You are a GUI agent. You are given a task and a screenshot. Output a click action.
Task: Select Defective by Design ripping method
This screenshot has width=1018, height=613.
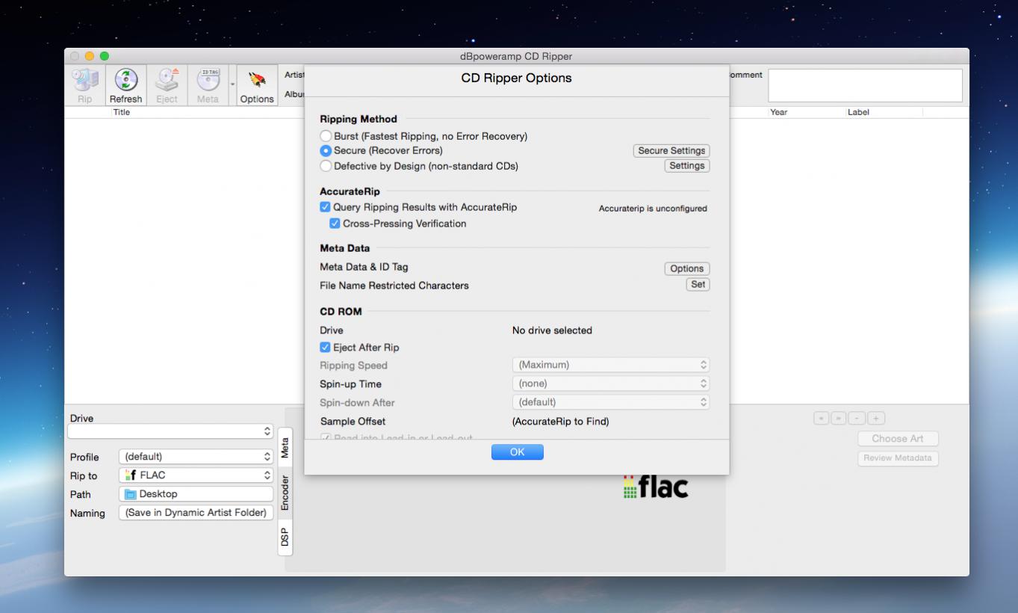pos(326,166)
